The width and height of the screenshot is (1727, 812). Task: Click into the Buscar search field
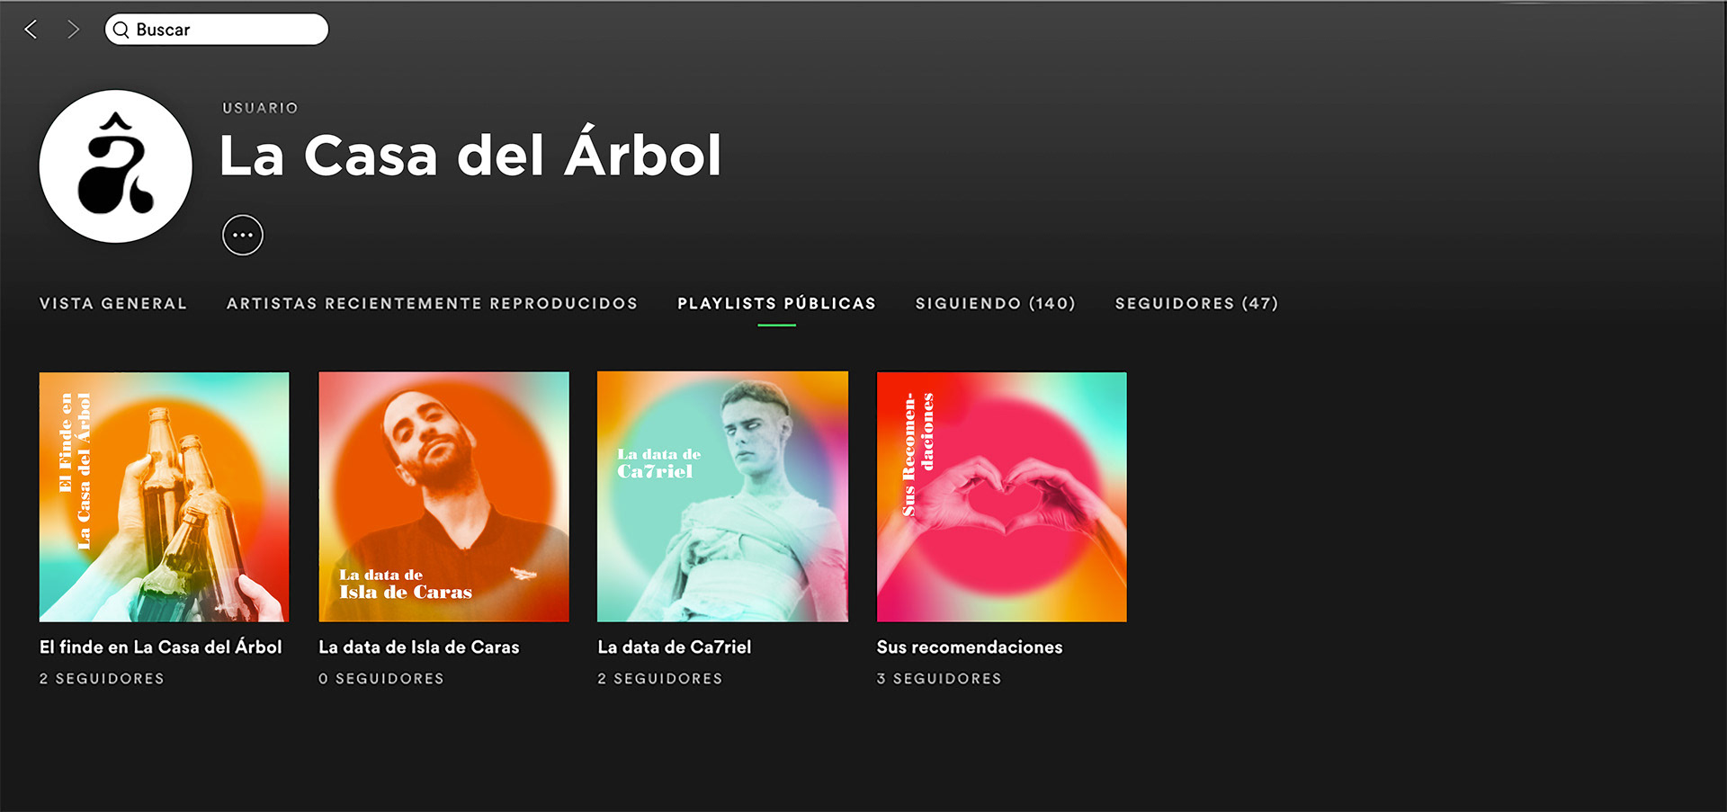click(x=217, y=30)
